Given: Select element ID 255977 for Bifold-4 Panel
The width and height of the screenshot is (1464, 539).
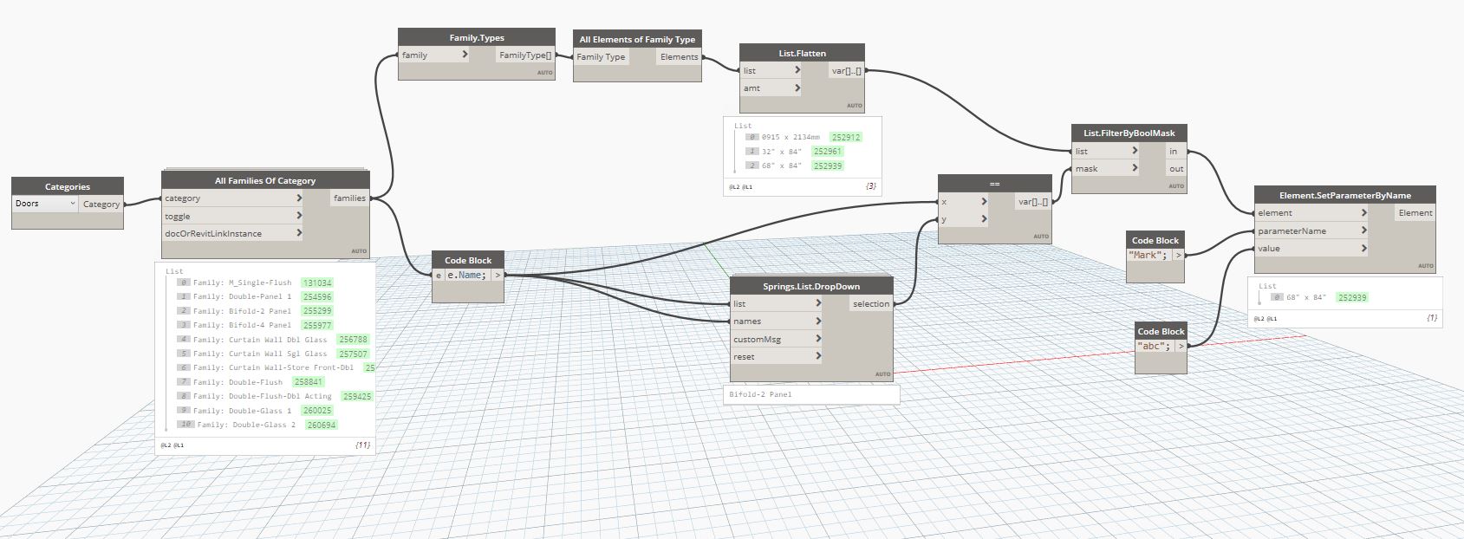Looking at the screenshot, I should (x=316, y=325).
